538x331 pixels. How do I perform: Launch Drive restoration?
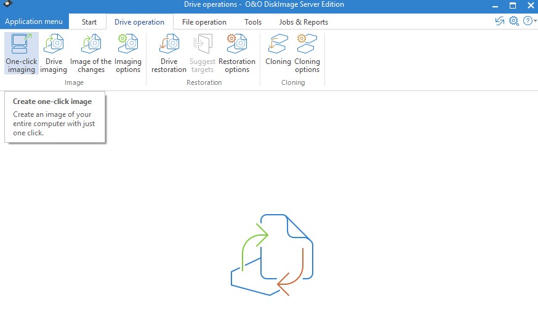[169, 53]
